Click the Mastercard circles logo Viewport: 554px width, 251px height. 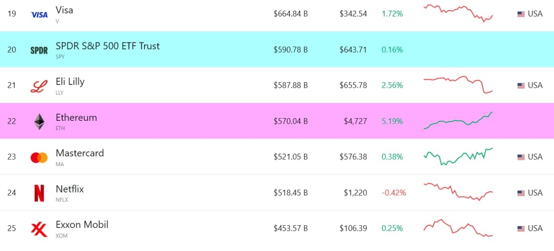pos(39,157)
